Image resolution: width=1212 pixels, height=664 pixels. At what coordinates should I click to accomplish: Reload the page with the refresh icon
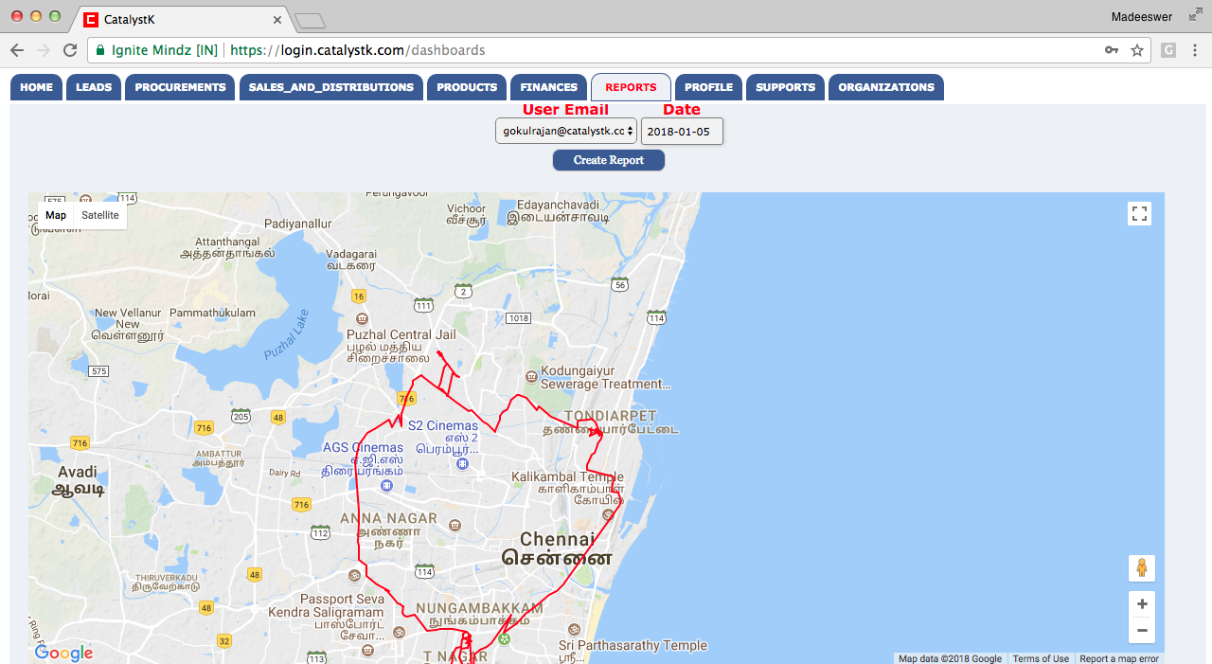click(69, 50)
